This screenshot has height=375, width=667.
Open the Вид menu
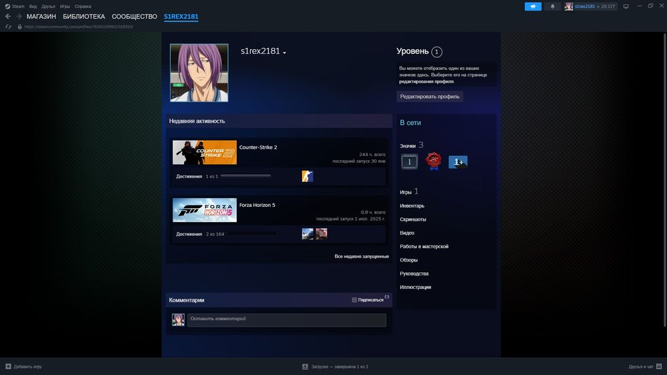[x=33, y=7]
